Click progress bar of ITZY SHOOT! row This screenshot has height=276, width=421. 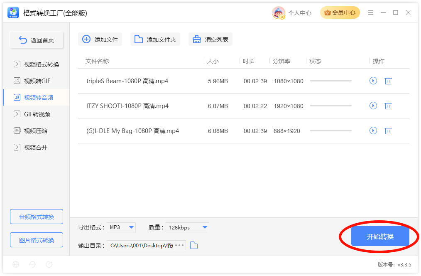331,106
